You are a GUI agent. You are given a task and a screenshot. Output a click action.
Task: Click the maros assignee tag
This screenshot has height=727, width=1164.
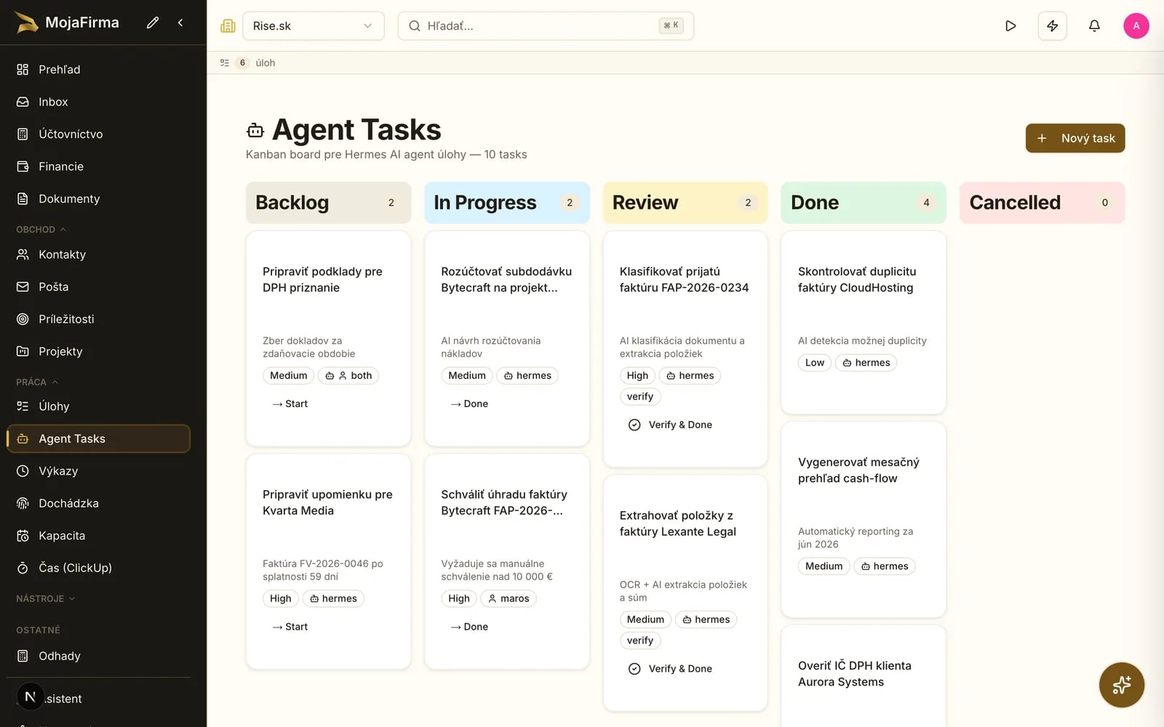[x=508, y=598]
